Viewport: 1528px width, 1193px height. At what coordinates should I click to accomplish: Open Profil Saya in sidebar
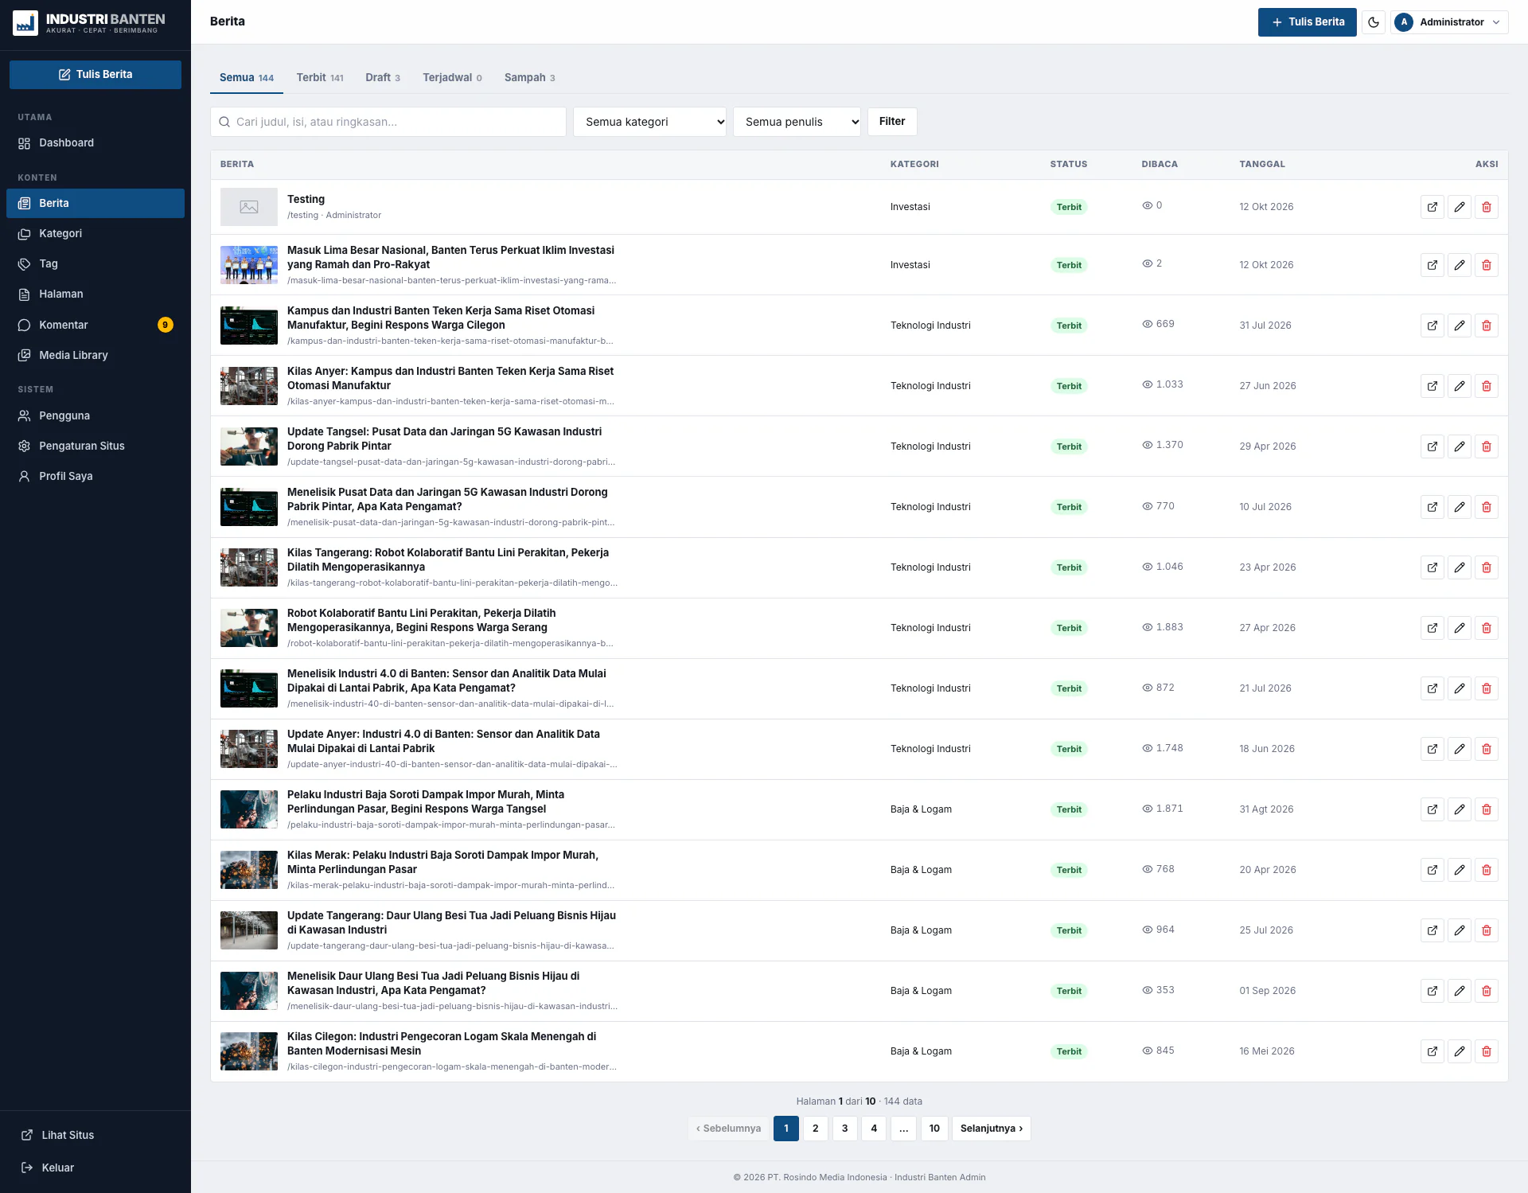95,476
